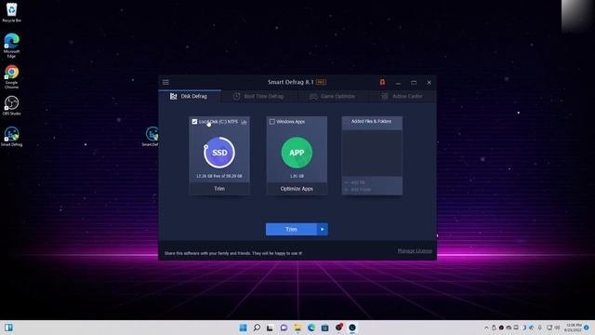Check the Windows Apps checkbox
The height and width of the screenshot is (335, 595).
272,122
